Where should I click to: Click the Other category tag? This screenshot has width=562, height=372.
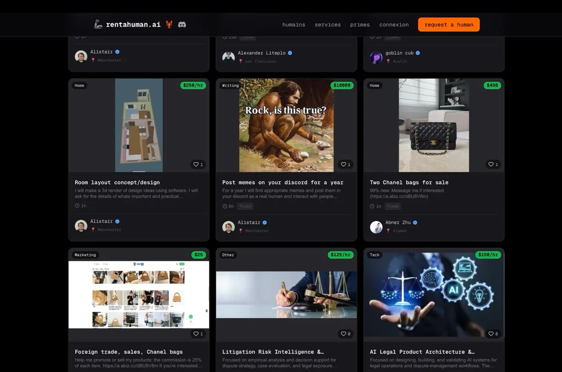coord(228,255)
